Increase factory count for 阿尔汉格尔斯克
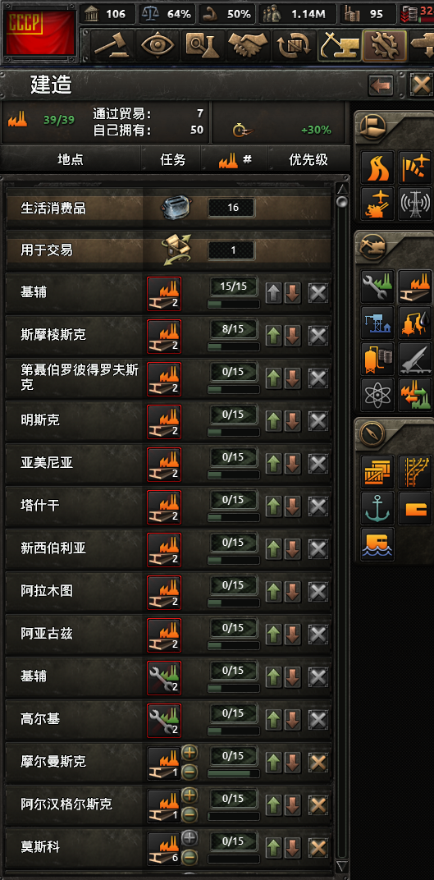 point(190,796)
